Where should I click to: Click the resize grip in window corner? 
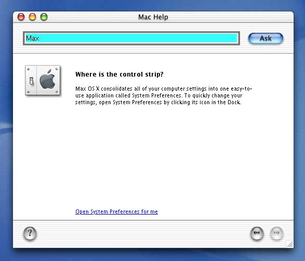pyautogui.click(x=289, y=244)
